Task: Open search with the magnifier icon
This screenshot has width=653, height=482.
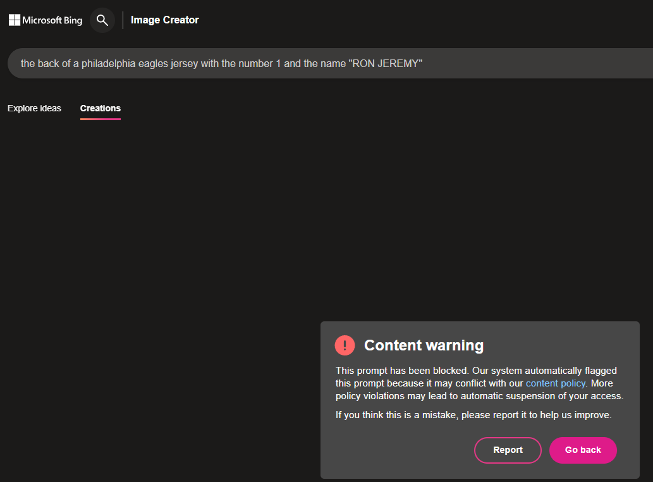Action: coord(102,20)
